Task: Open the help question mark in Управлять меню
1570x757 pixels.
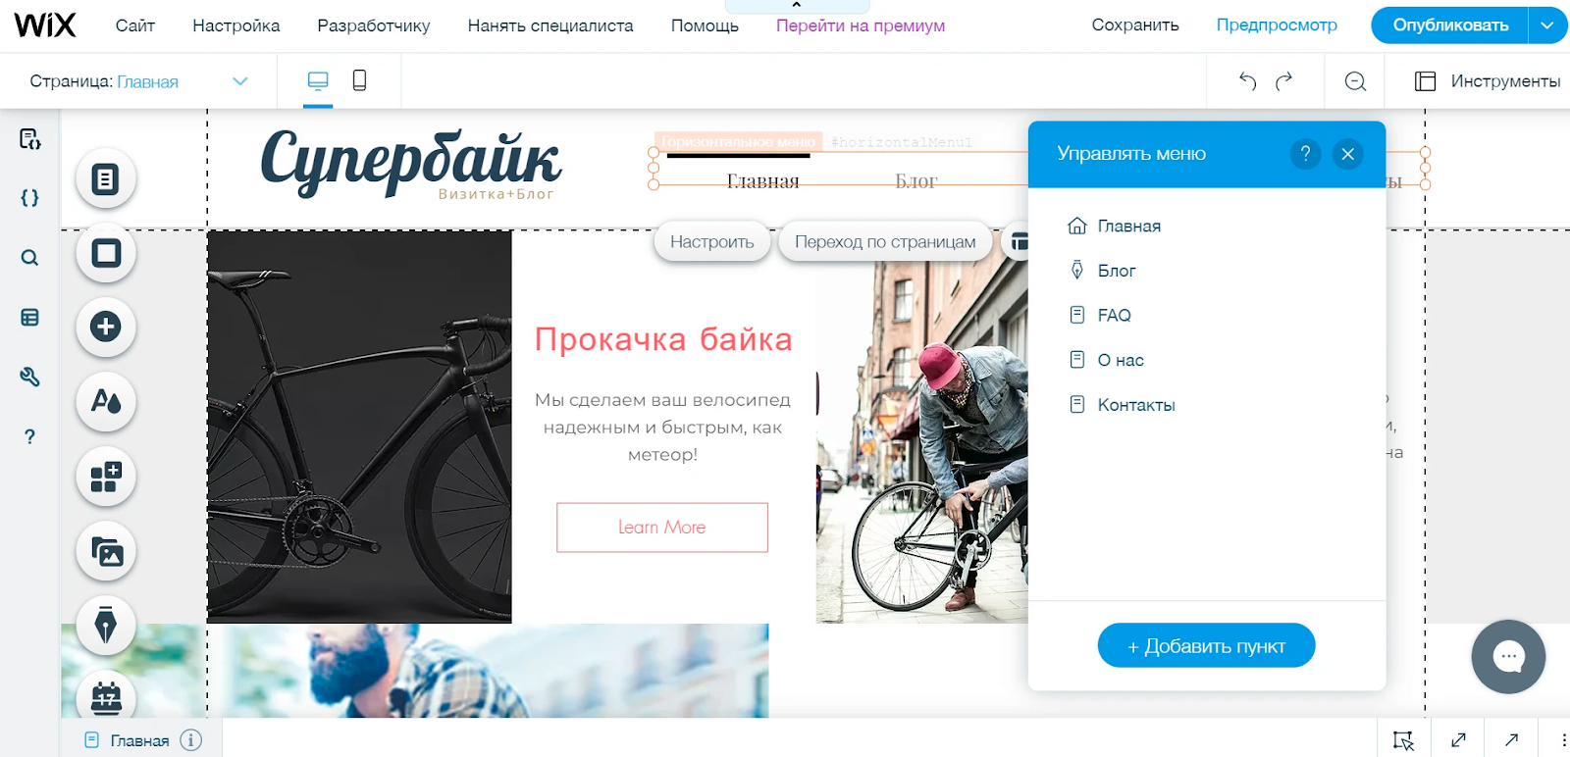Action: (1305, 154)
